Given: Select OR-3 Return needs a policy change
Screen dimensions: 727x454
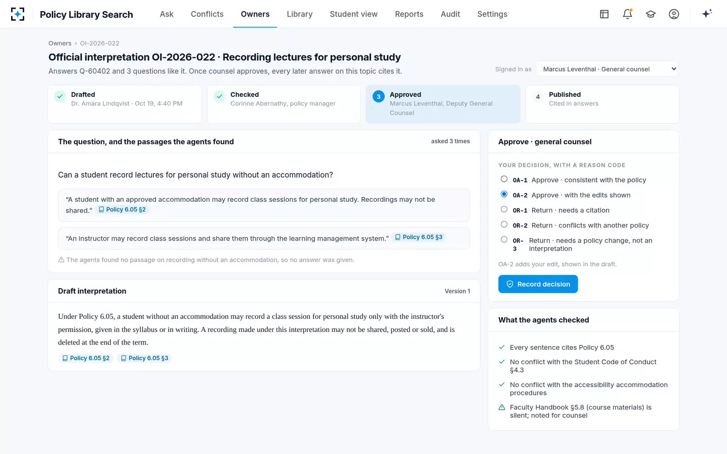Looking at the screenshot, I should (504, 240).
